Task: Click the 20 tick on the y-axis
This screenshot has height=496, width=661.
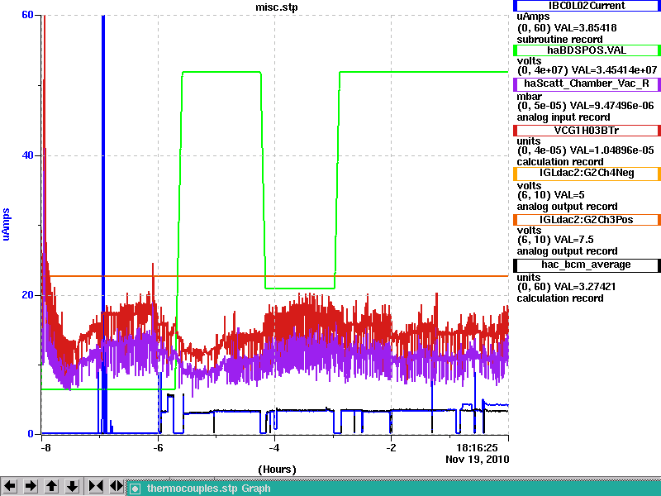Action: click(x=27, y=295)
